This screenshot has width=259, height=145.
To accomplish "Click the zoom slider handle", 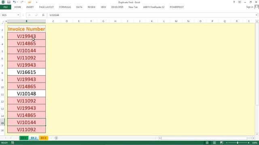I will (238, 143).
